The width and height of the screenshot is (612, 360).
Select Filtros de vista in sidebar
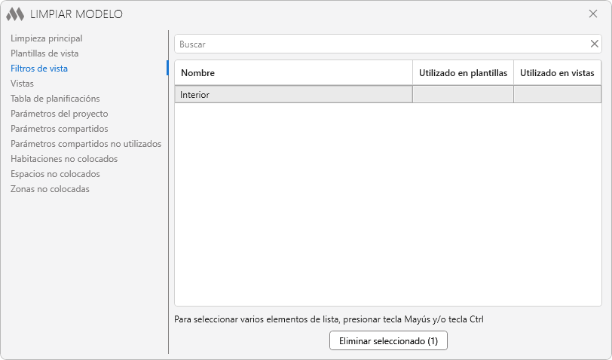coord(39,69)
